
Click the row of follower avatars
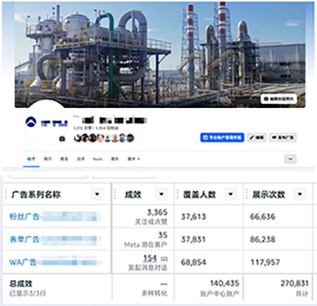click(104, 138)
